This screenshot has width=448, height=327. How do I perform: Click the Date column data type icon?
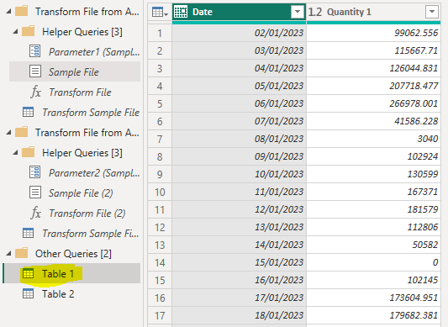point(181,12)
